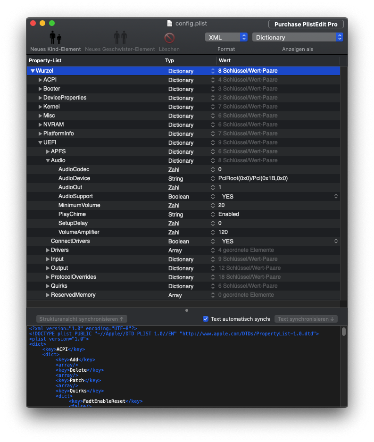Screen dimensions: 374x442
Task: Change type stepper for VolumeAmplifier row
Action: (213, 232)
